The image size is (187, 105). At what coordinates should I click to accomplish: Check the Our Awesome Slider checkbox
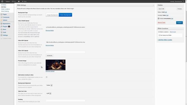pos(159,35)
